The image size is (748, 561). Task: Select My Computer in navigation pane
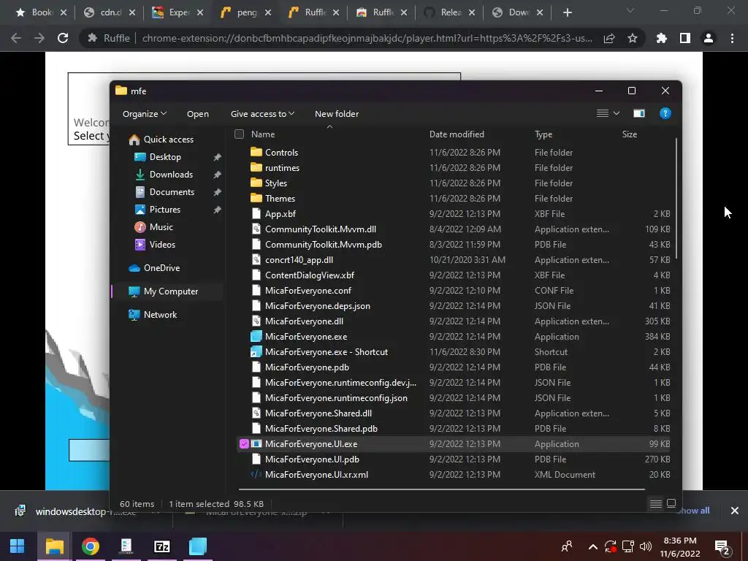[171, 291]
